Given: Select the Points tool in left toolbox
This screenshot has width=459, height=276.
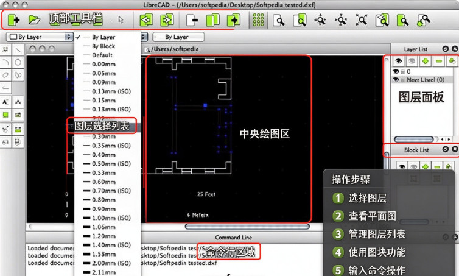Looking at the screenshot, I should [x=5, y=49].
